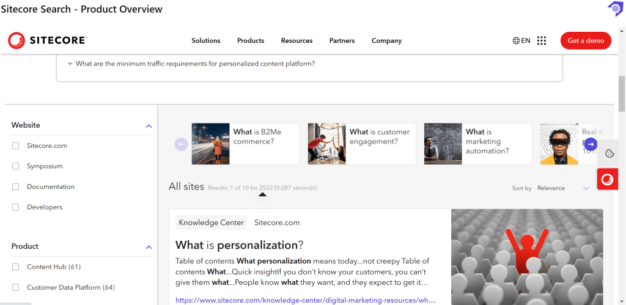Click the purple icon in top-right corner
Screen dimensions: 626x305
pos(614,9)
